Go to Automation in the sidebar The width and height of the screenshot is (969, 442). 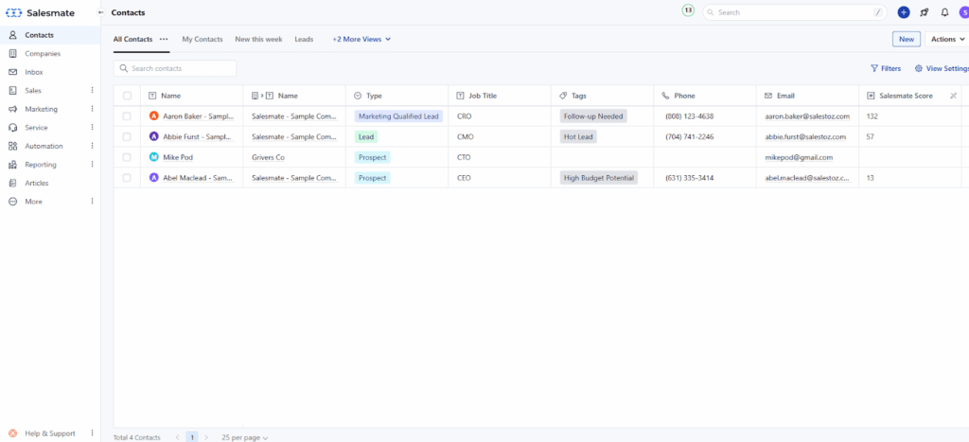point(44,146)
